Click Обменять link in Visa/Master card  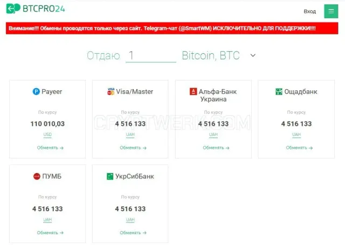tap(133, 148)
